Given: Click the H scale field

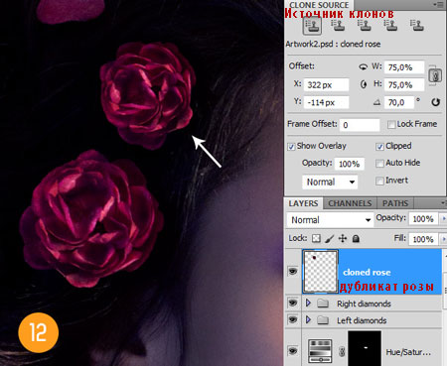Looking at the screenshot, I should coord(404,85).
